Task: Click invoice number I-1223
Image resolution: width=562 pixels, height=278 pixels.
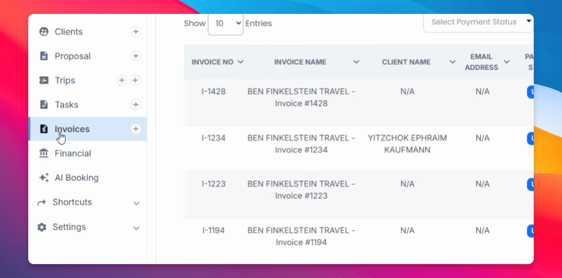Action: tap(213, 184)
